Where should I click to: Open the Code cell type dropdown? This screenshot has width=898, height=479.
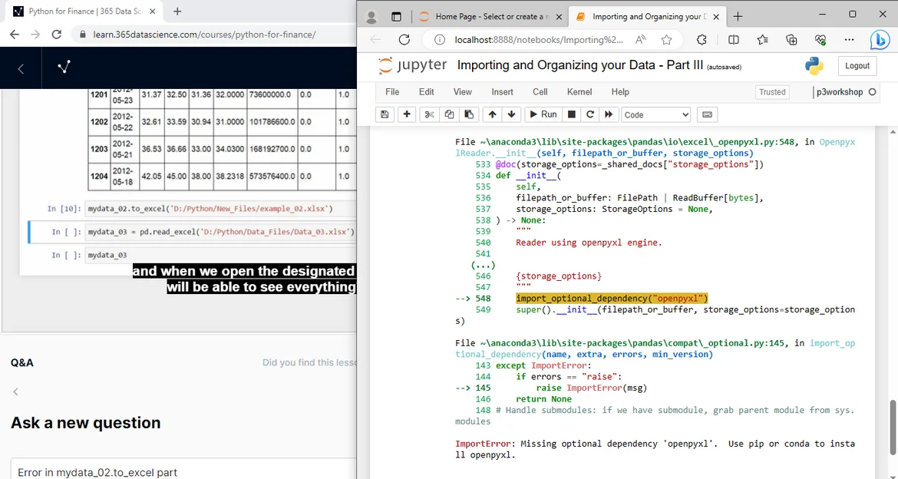(656, 114)
